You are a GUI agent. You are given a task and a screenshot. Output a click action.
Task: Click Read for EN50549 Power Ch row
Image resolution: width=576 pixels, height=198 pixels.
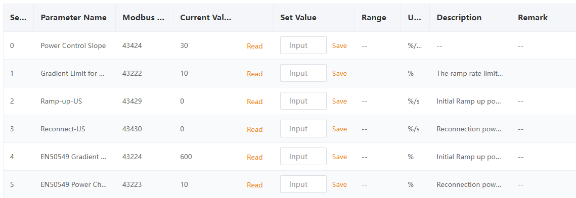coord(254,185)
